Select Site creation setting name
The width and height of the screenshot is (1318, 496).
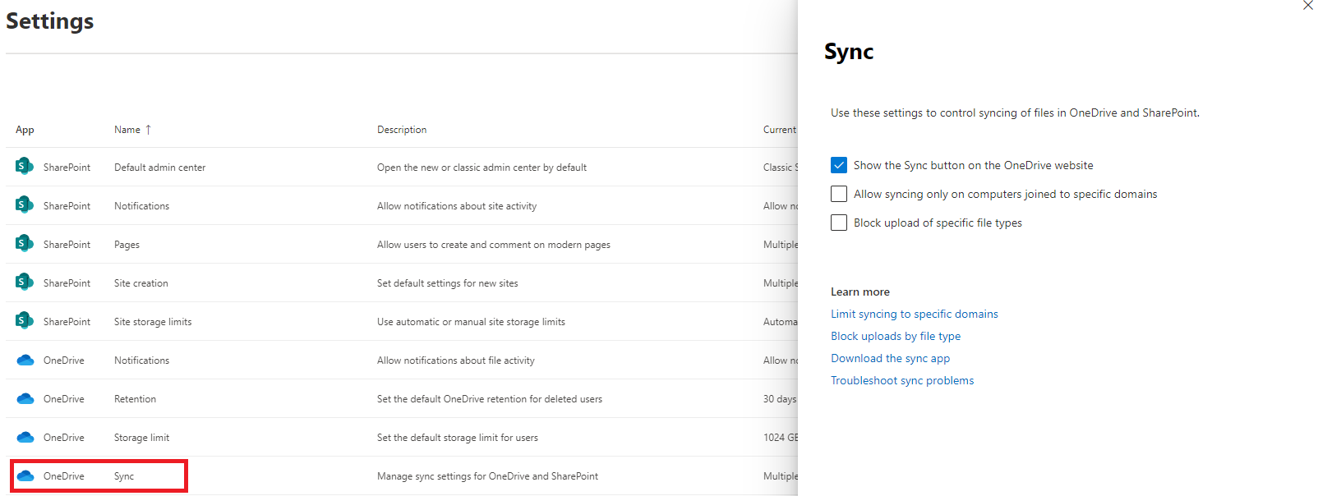coord(141,283)
